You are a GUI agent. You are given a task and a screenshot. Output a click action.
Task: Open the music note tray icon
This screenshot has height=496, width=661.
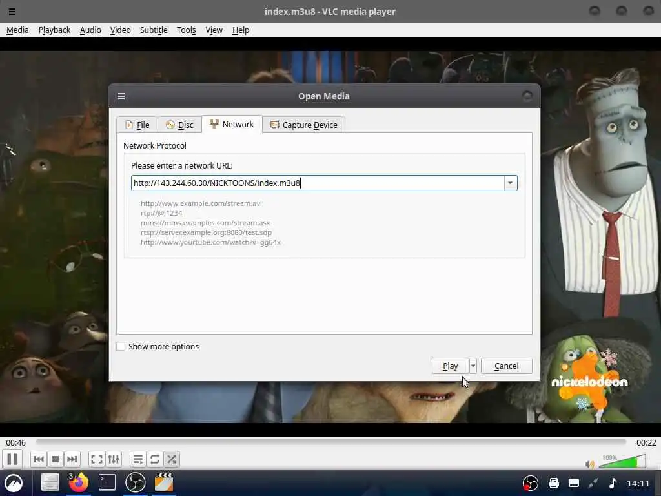pyautogui.click(x=613, y=483)
